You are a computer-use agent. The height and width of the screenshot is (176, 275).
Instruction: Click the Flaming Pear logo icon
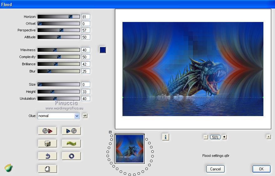click(x=8, y=168)
